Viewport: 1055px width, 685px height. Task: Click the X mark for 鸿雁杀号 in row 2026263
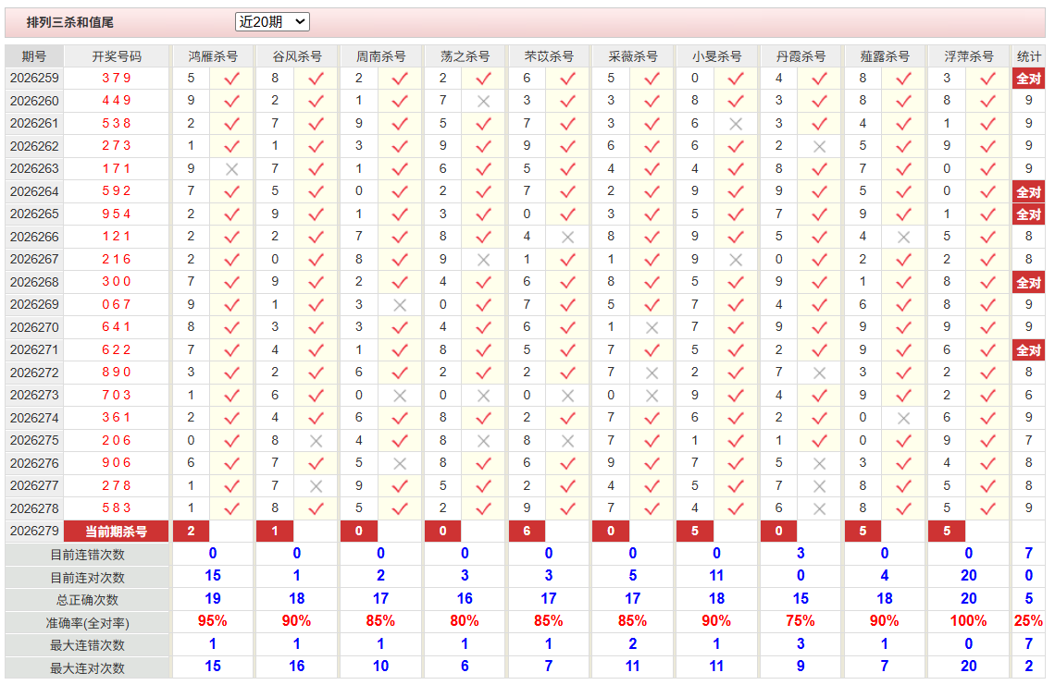tap(231, 169)
